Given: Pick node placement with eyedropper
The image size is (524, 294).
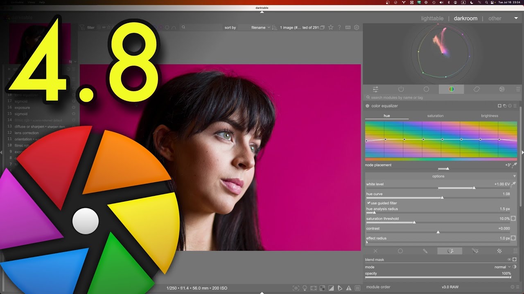Looking at the screenshot, I should (515, 165).
